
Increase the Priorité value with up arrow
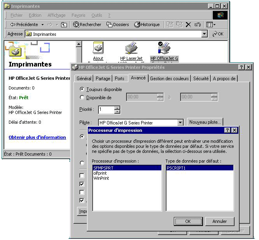(x=117, y=108)
